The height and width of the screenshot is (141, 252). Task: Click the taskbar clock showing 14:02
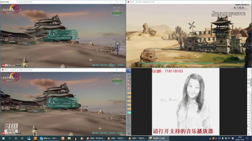coord(240,138)
